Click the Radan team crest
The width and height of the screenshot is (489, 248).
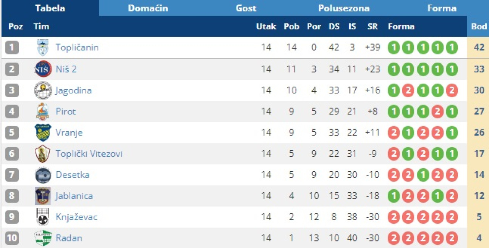(42, 238)
